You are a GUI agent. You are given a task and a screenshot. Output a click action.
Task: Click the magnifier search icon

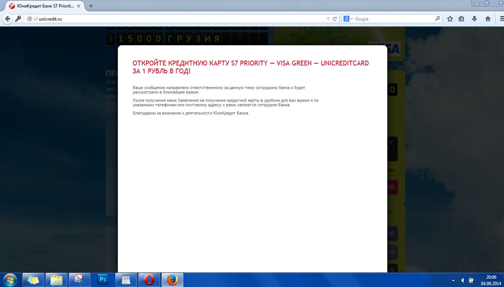(x=438, y=19)
